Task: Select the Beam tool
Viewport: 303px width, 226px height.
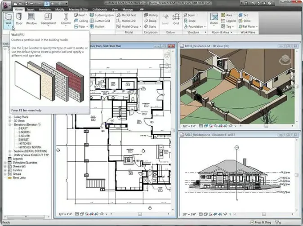Action: [x=189, y=15]
